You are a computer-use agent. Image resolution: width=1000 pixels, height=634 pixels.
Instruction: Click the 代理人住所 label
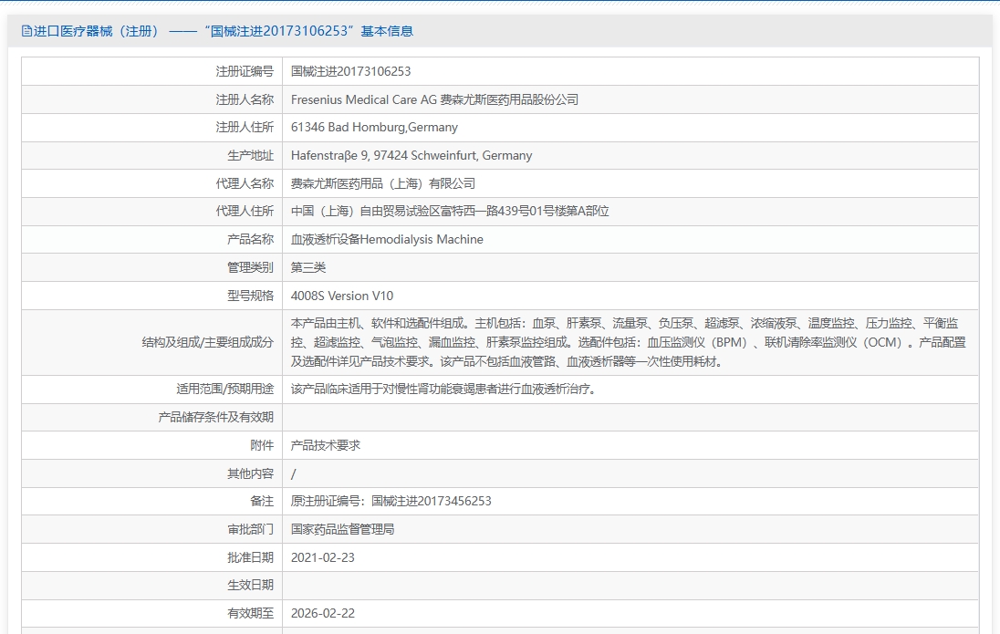(x=245, y=211)
